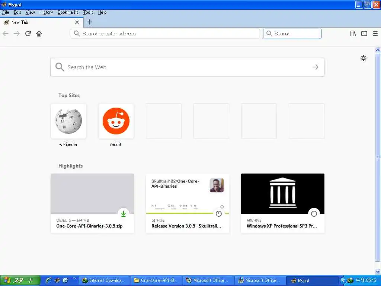Click the Top Sites section heading
Image resolution: width=381 pixels, height=286 pixels.
point(69,95)
